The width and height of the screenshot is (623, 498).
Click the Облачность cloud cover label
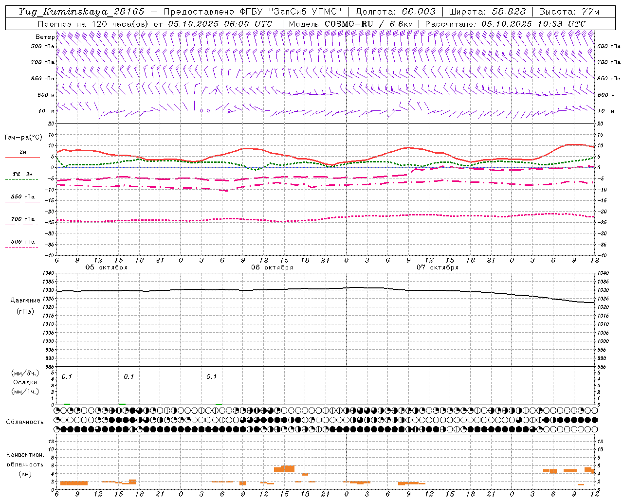point(25,422)
